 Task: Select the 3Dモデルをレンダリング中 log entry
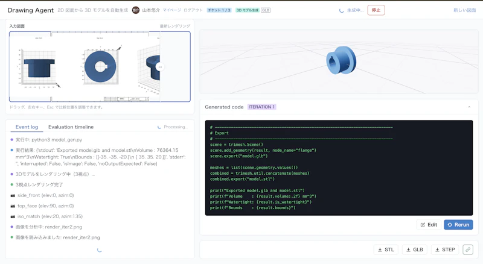tap(55, 174)
